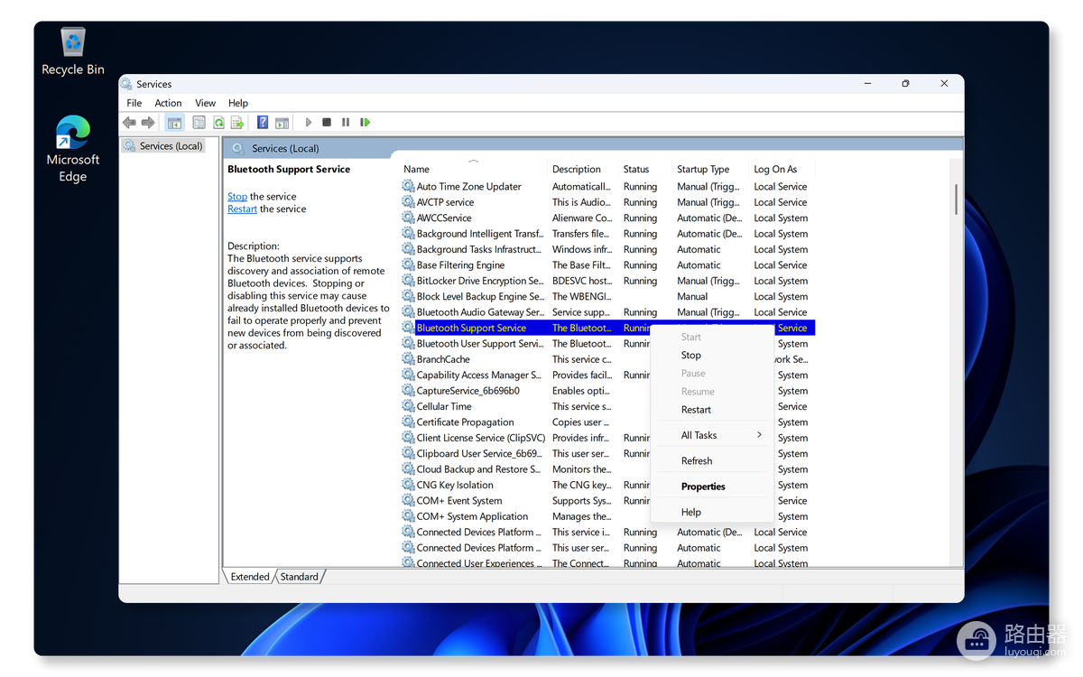The image size is (1083, 677).
Task: Click the Start Service play icon in toolbar
Action: tap(308, 123)
